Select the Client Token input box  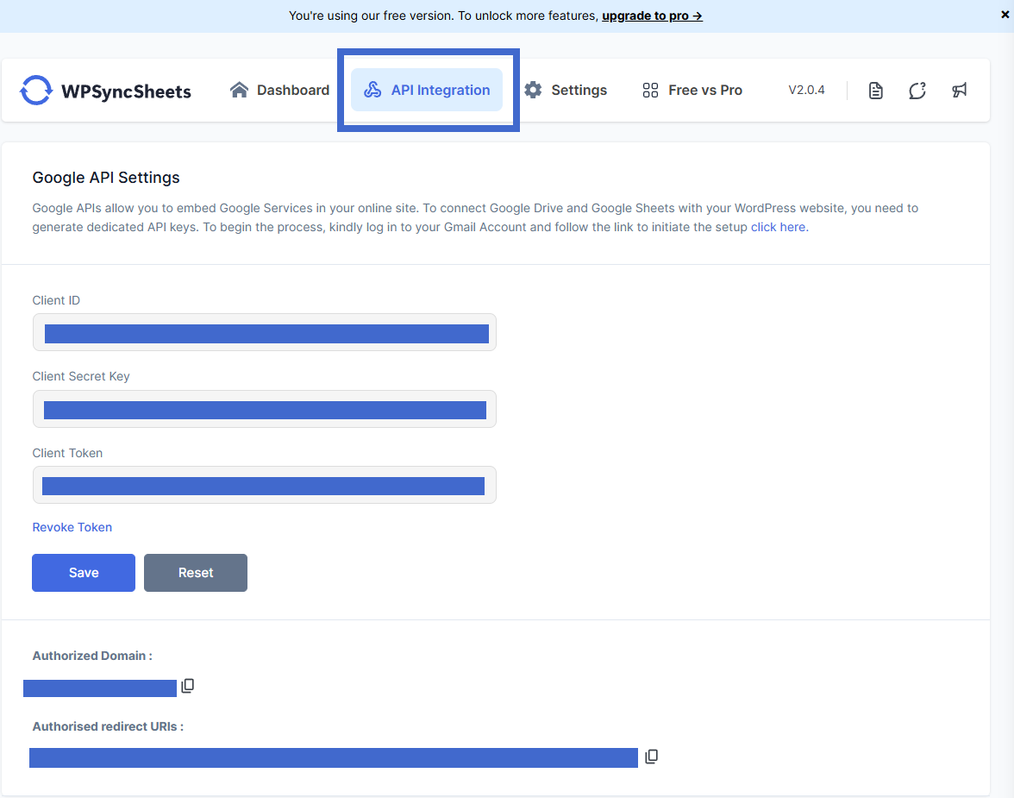pyautogui.click(x=264, y=486)
